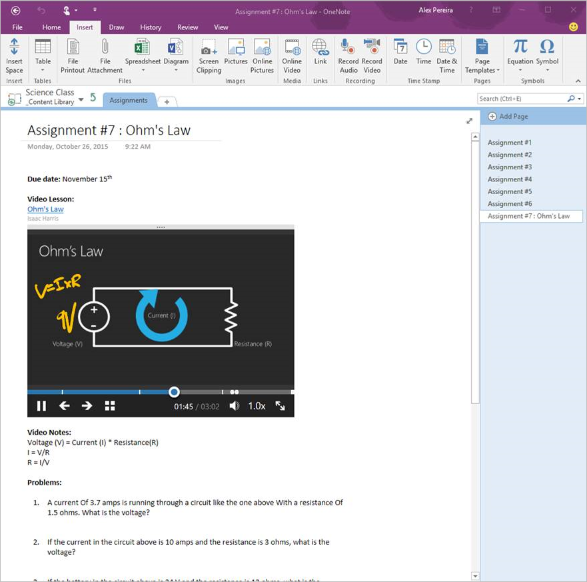The width and height of the screenshot is (587, 582).
Task: Pause the Ohm's Law video
Action: click(41, 406)
